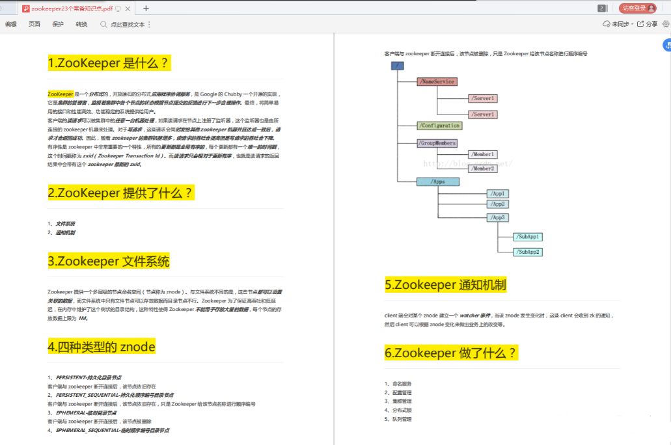Click the user avatar in the login button
This screenshot has height=445, width=671.
point(651,8)
